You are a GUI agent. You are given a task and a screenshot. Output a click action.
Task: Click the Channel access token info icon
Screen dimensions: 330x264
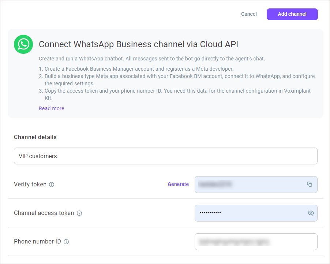[79, 213]
